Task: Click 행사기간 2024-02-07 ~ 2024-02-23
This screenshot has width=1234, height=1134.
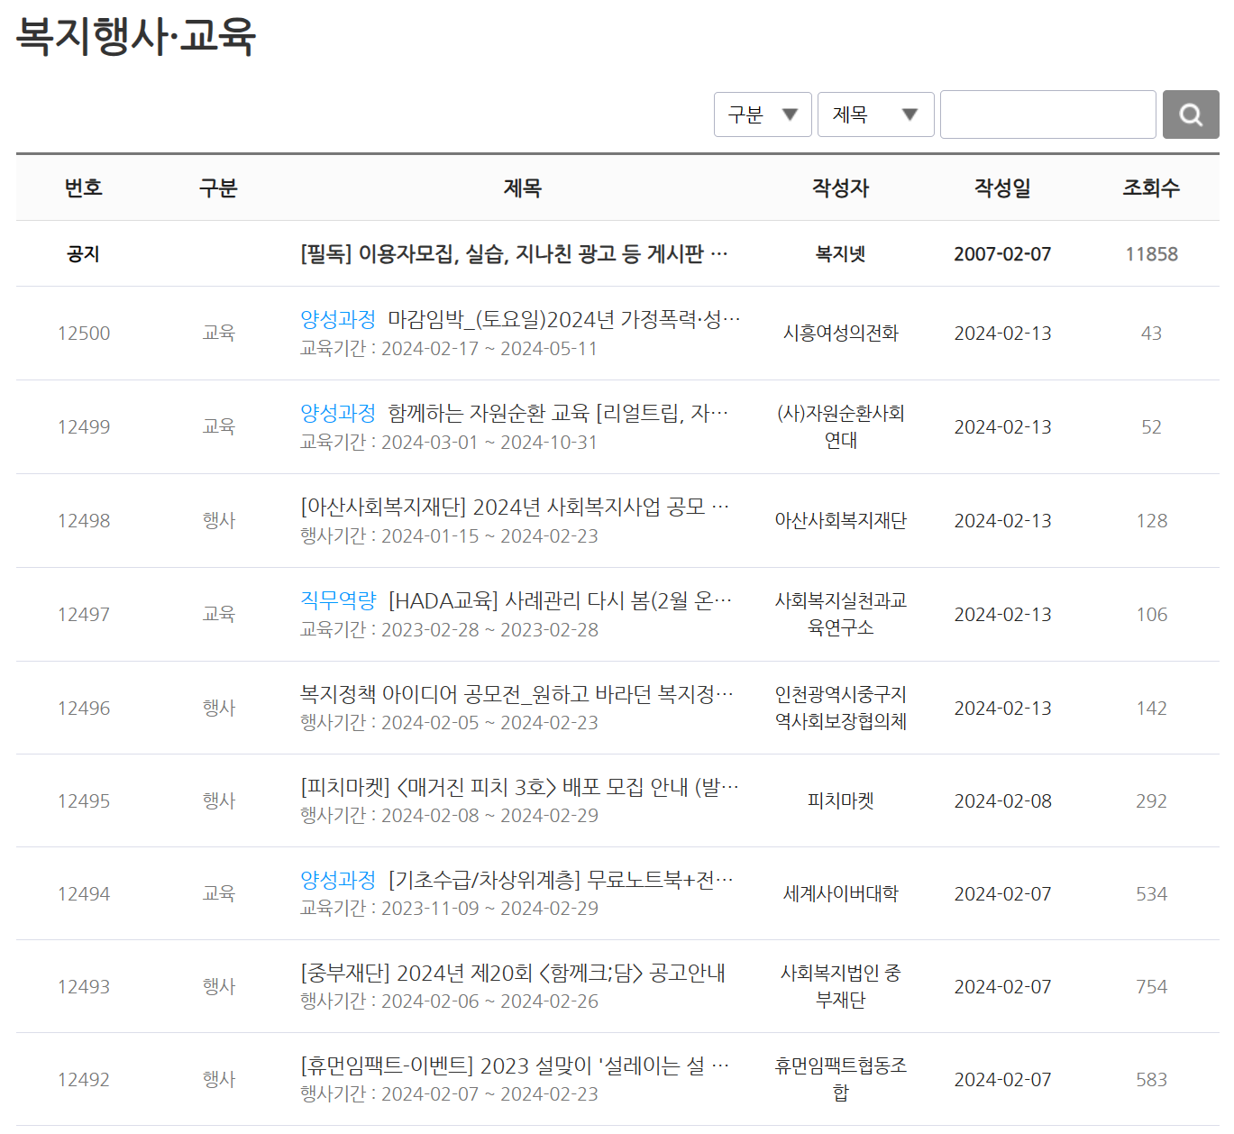Action: pos(449,1094)
